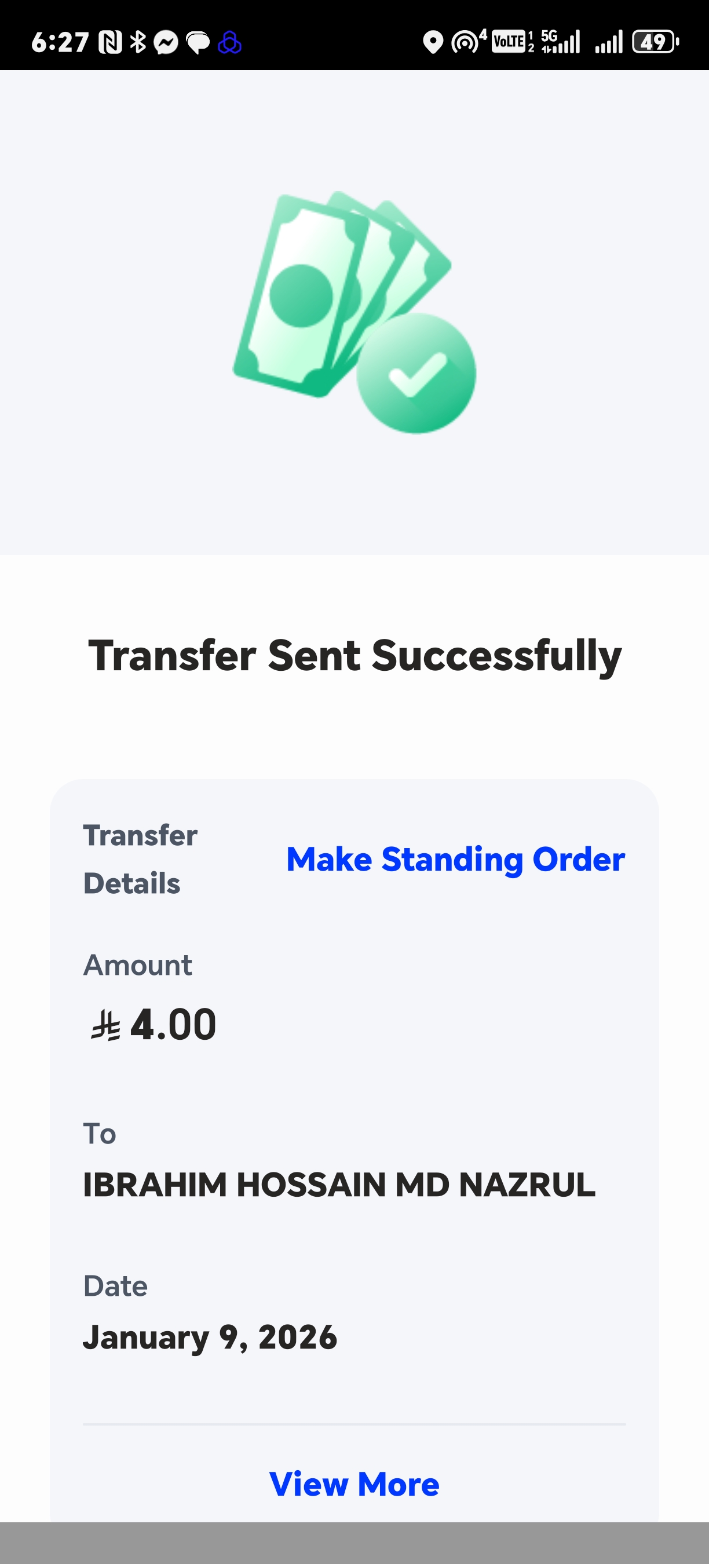Tap the battery level indicator
The image size is (709, 1564).
pos(655,42)
